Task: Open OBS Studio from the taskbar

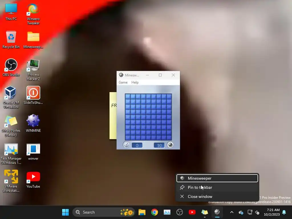Action: (x=180, y=212)
